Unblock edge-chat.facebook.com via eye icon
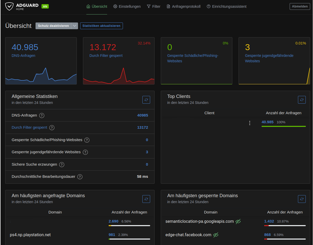This screenshot has width=313, height=245. click(216, 235)
